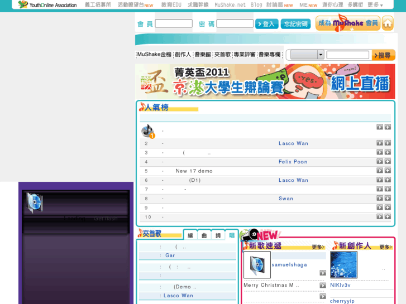Open MuShake金榜 menu item

pyautogui.click(x=154, y=54)
